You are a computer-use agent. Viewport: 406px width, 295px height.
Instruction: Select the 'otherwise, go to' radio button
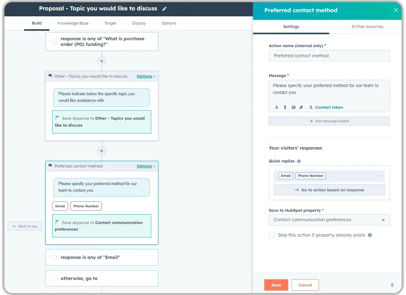(x=54, y=278)
